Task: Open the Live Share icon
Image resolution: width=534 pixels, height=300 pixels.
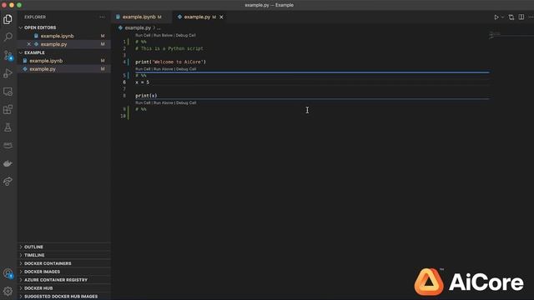Action: point(8,182)
